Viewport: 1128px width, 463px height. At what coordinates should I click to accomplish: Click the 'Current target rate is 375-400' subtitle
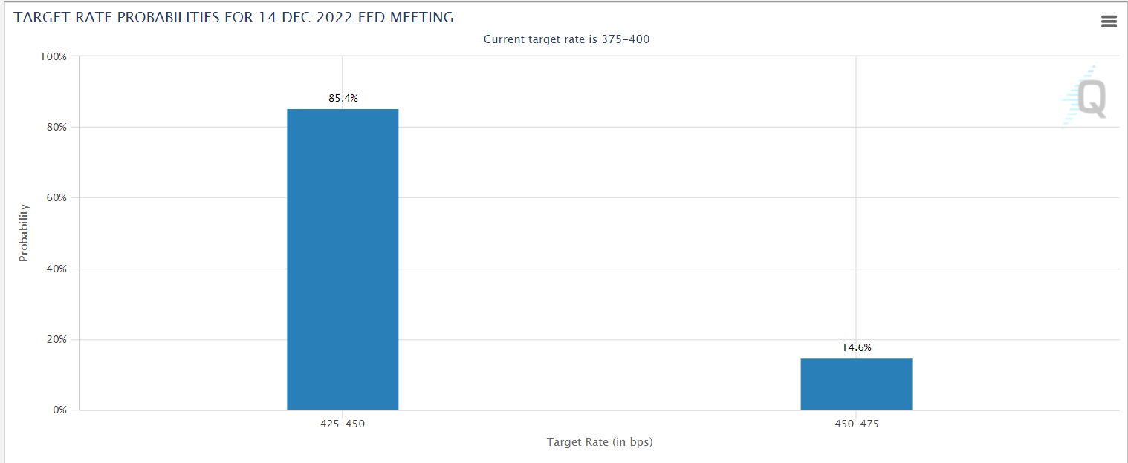point(566,39)
